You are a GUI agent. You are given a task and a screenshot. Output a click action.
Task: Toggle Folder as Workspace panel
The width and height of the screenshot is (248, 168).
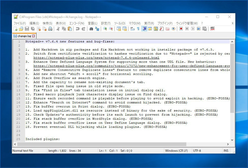click(168, 29)
